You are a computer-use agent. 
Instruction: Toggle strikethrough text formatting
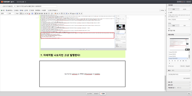coord(27,13)
